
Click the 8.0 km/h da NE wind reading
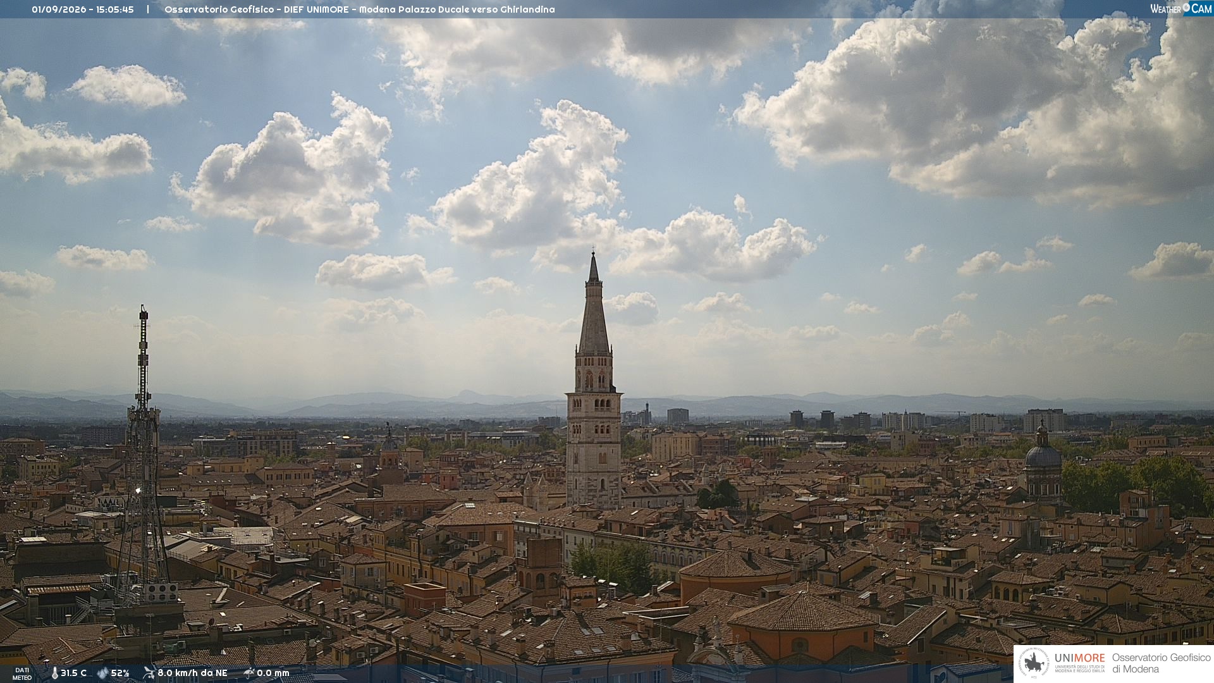[192, 673]
